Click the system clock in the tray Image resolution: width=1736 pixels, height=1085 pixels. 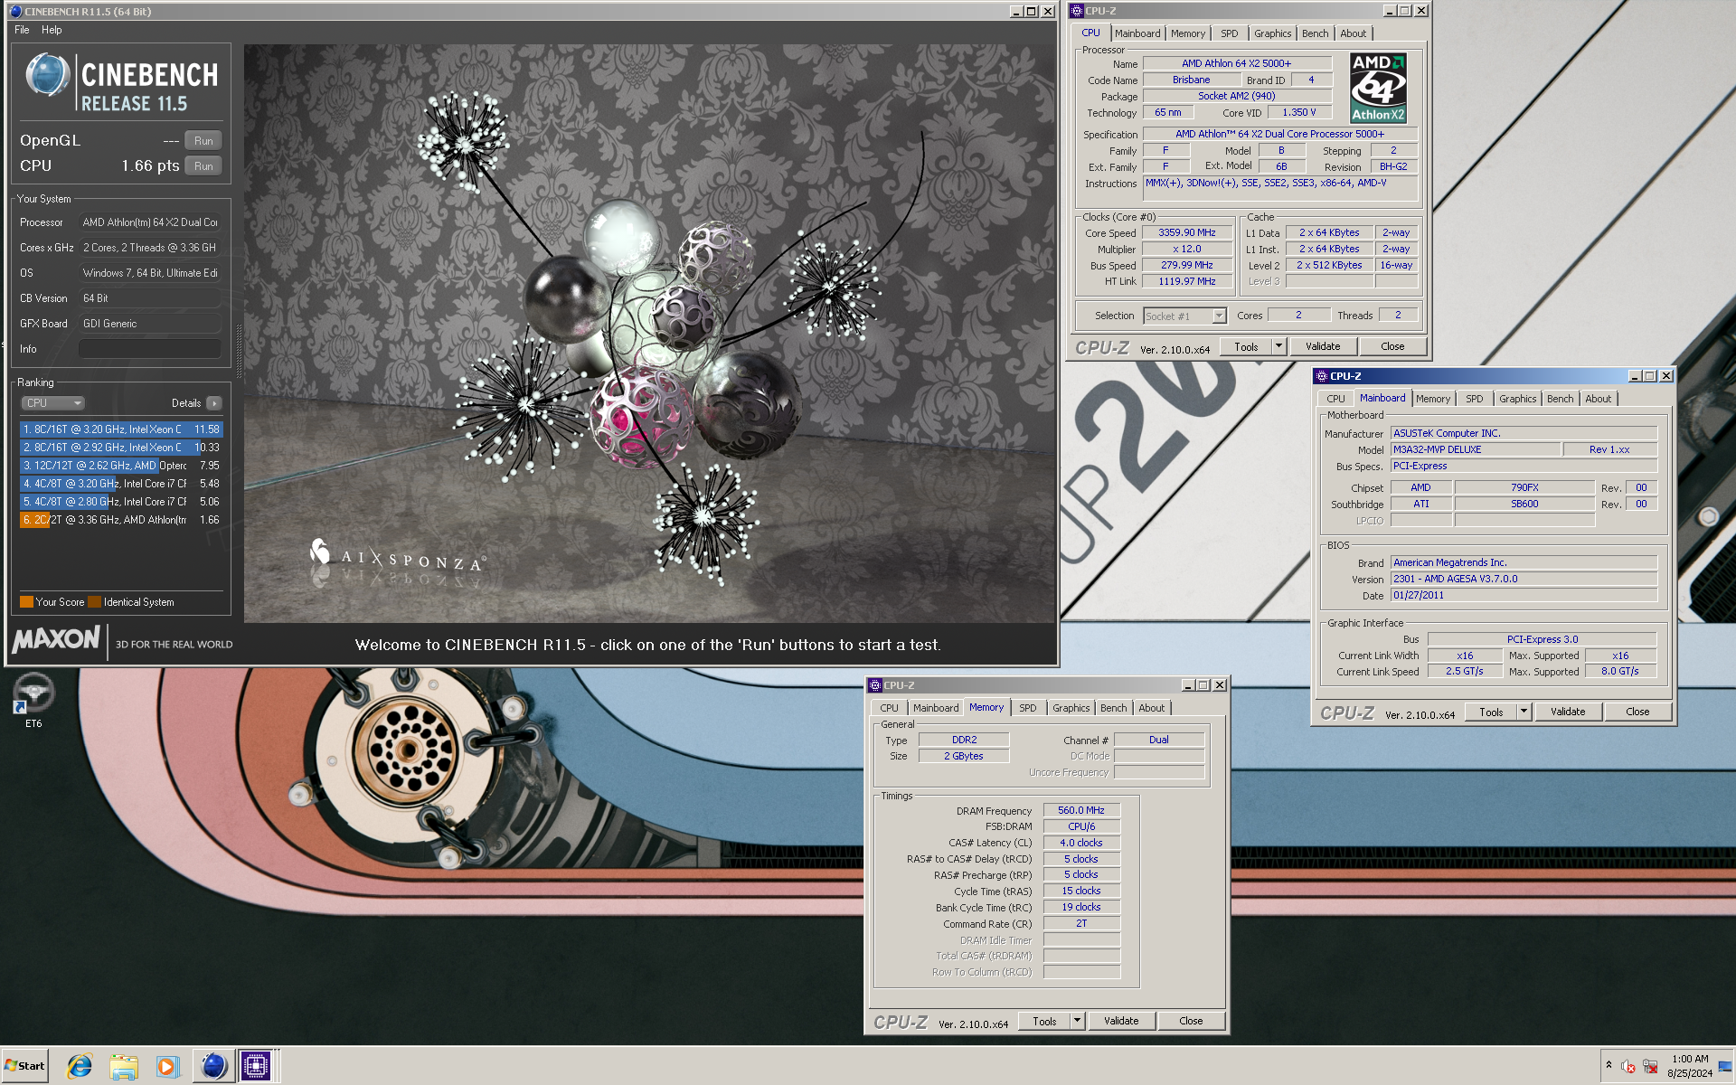coord(1690,1066)
